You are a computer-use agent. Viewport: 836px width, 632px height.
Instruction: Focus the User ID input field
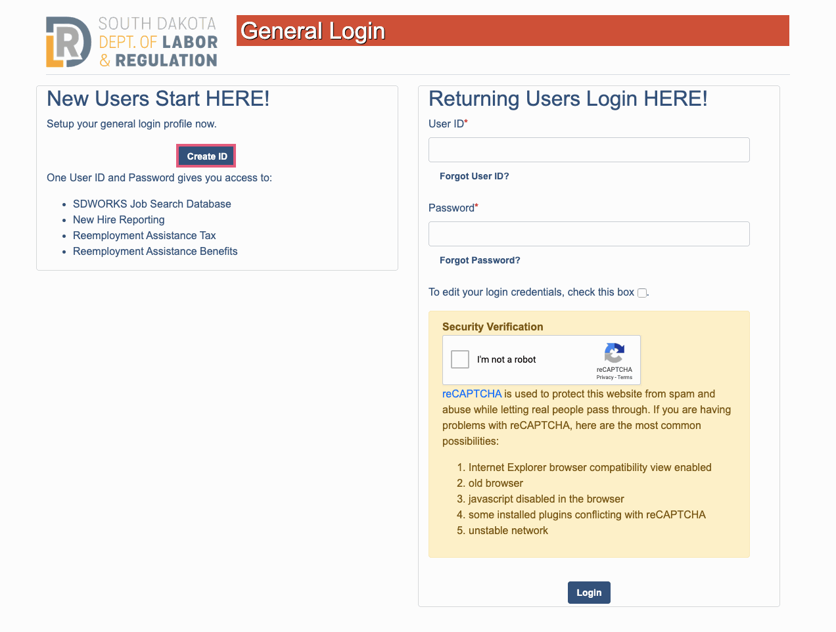coord(589,150)
